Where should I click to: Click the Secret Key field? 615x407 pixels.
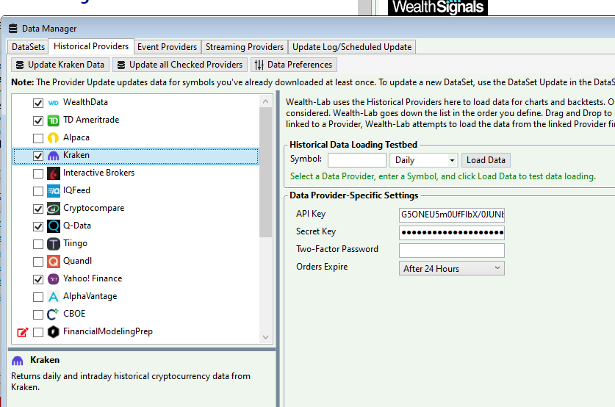pos(451,232)
